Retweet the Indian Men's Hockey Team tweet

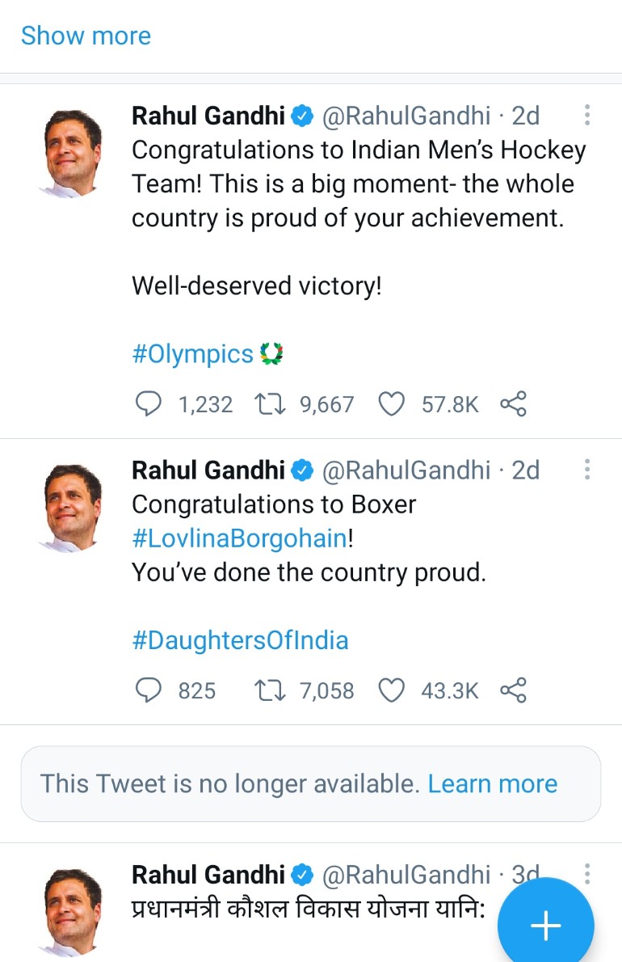[267, 403]
